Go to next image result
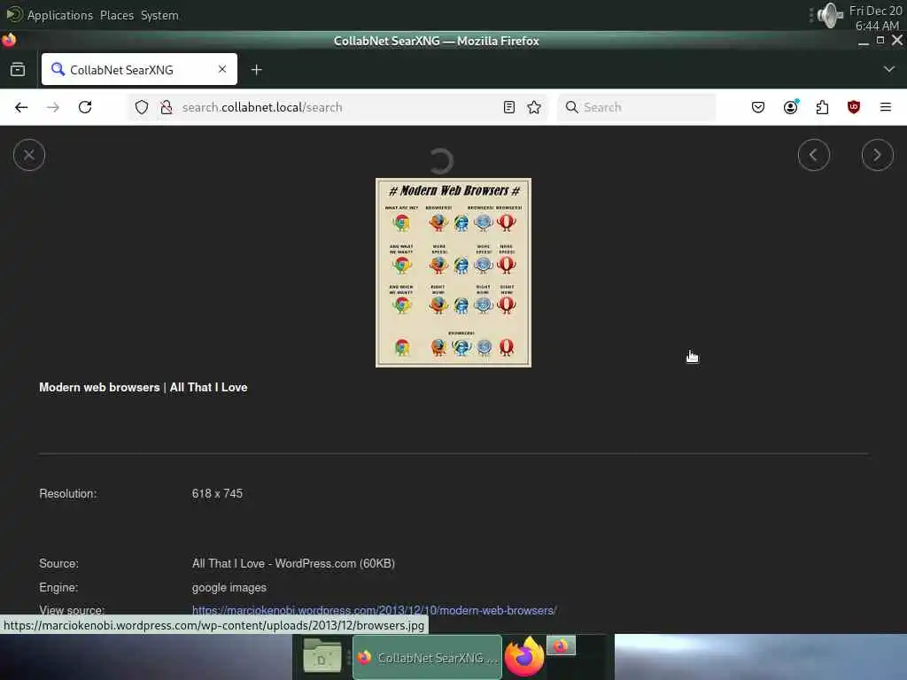Viewport: 907px width, 680px height. [x=877, y=155]
